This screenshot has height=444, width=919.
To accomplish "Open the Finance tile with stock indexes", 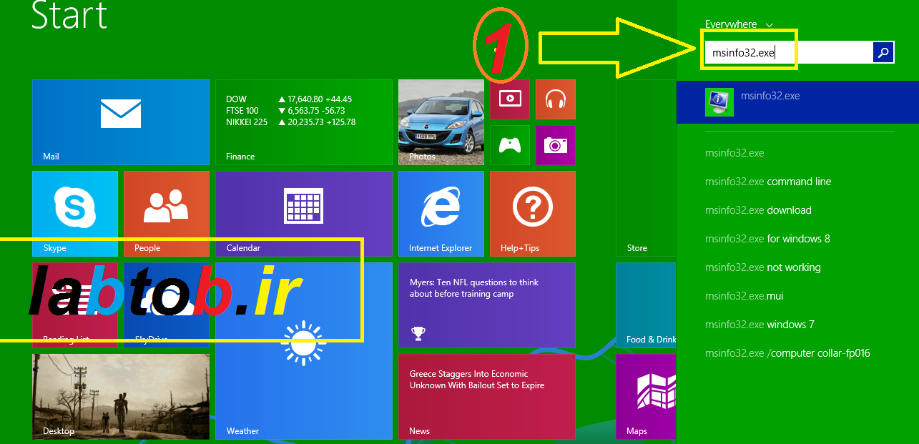I will click(304, 122).
